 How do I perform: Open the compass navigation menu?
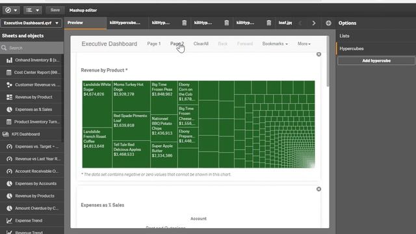point(11,10)
